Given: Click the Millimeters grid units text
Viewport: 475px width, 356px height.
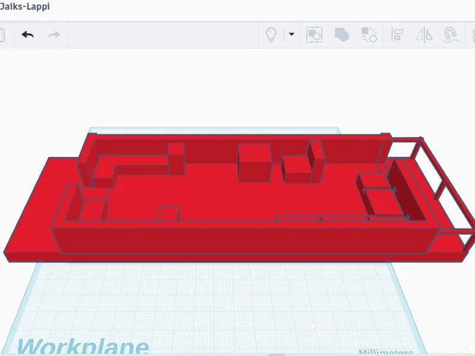Looking at the screenshot, I should 385,352.
